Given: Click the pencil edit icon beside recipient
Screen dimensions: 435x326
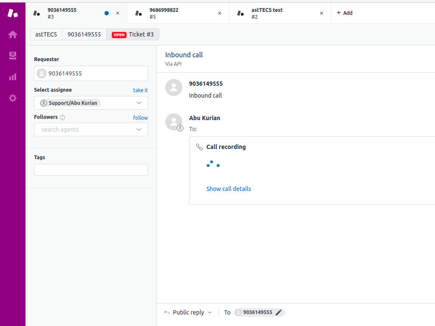Looking at the screenshot, I should coord(279,312).
